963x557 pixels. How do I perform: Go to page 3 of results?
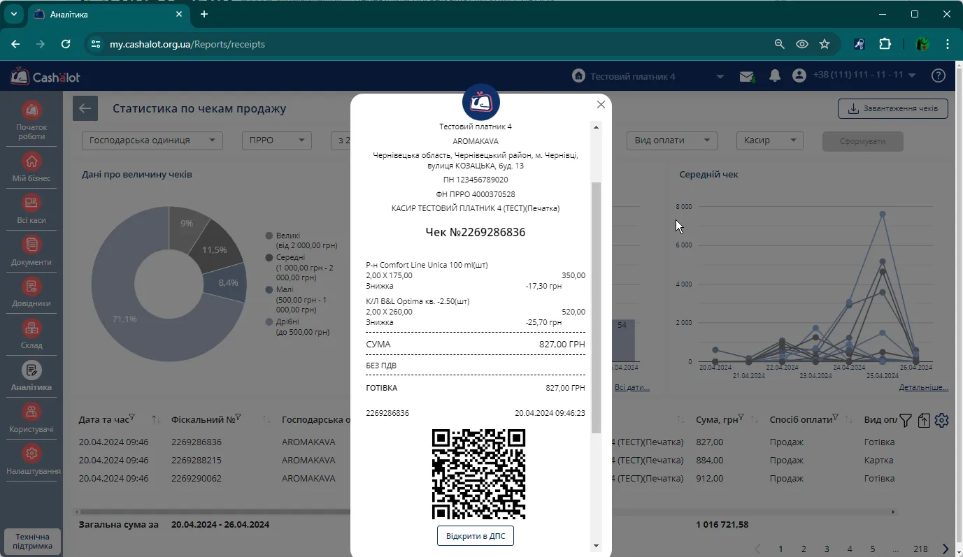click(827, 549)
